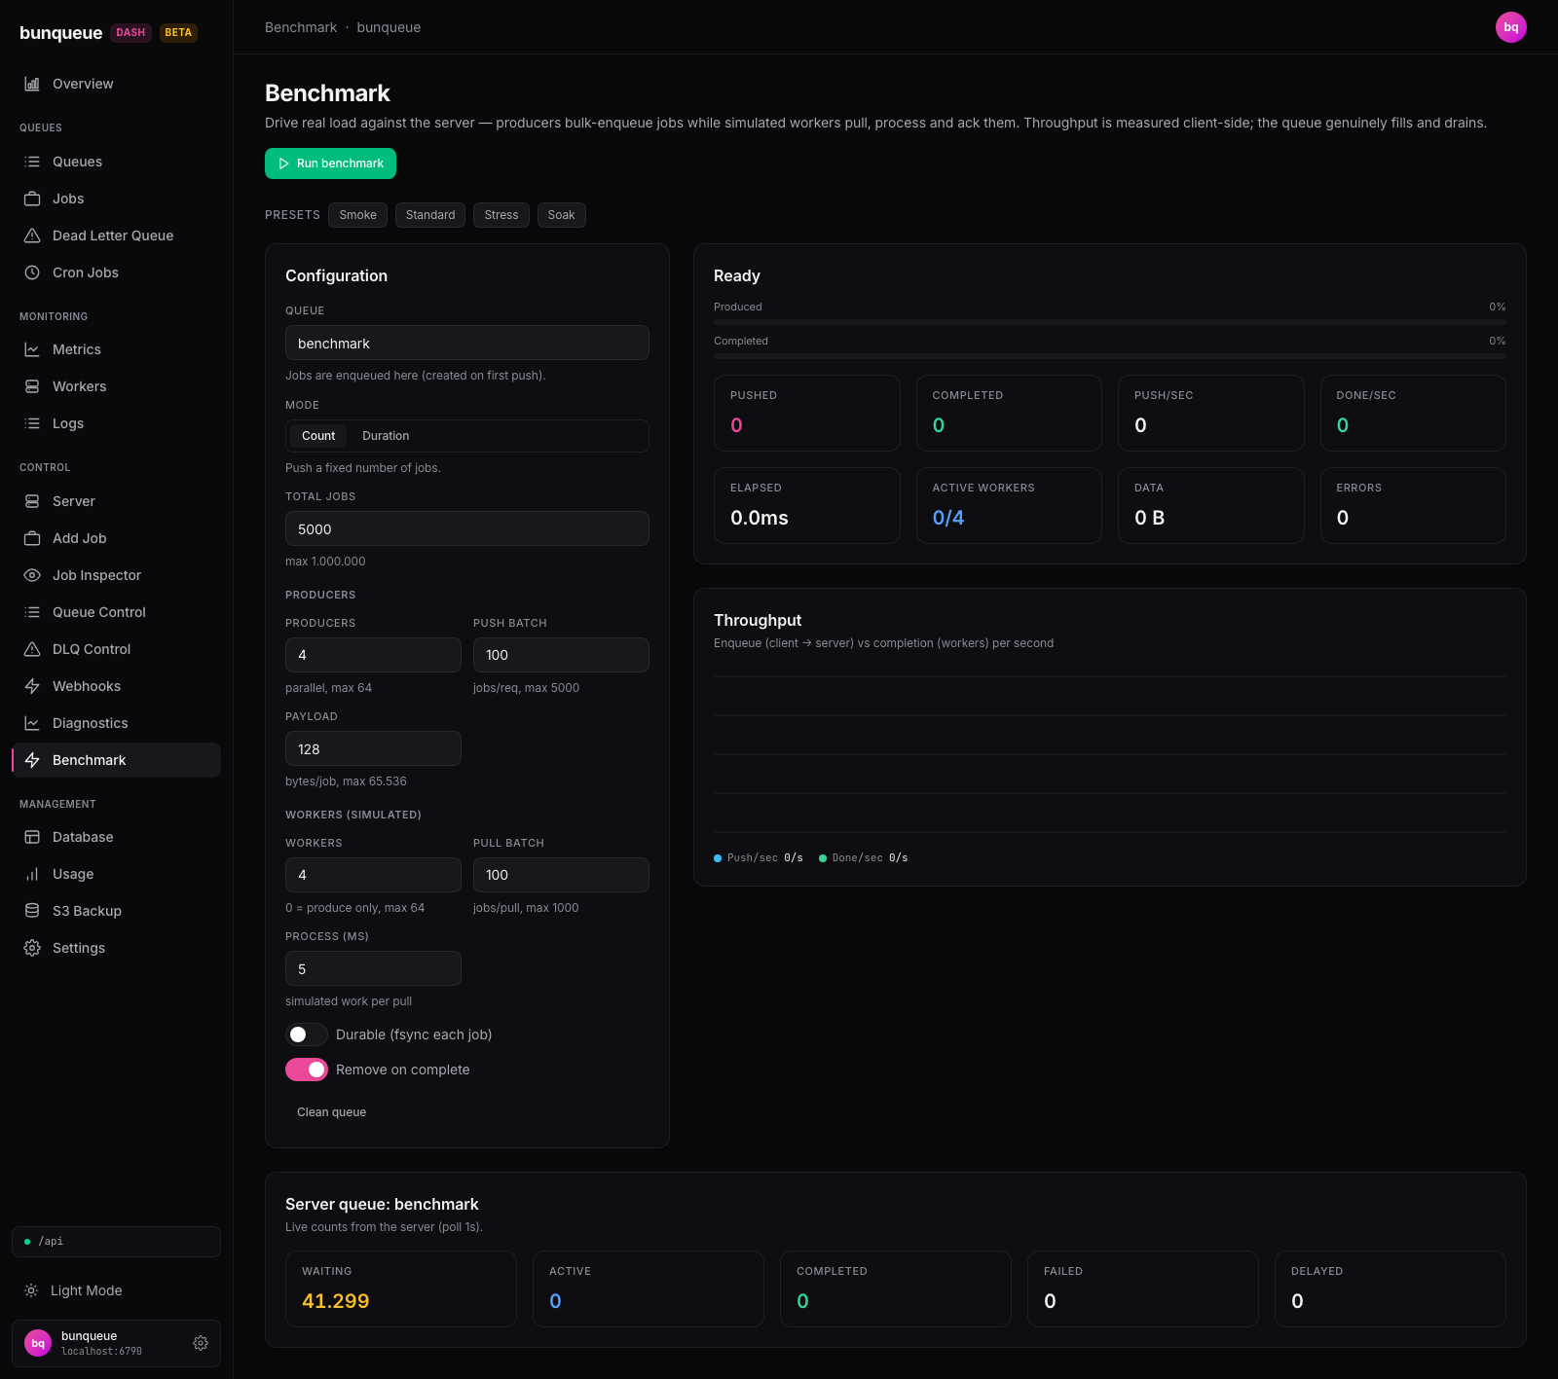Image resolution: width=1558 pixels, height=1379 pixels.
Task: Click the bunqueue logo text
Action: [x=60, y=33]
